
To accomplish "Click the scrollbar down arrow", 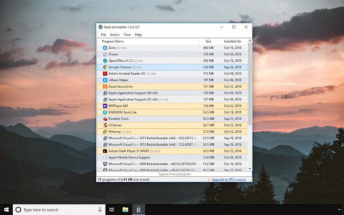I will (250, 169).
